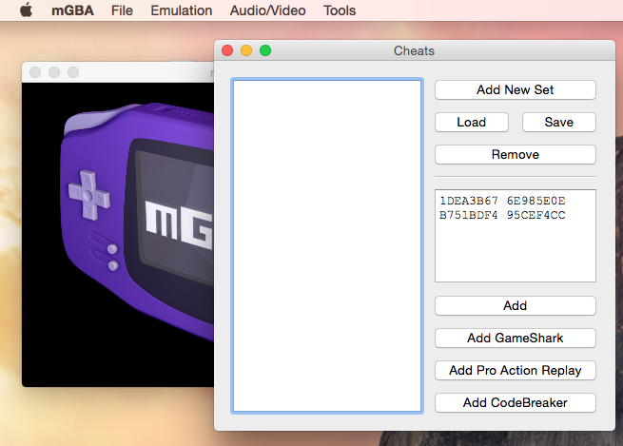Click the Add button below code box
The width and height of the screenshot is (623, 446).
pyautogui.click(x=516, y=306)
